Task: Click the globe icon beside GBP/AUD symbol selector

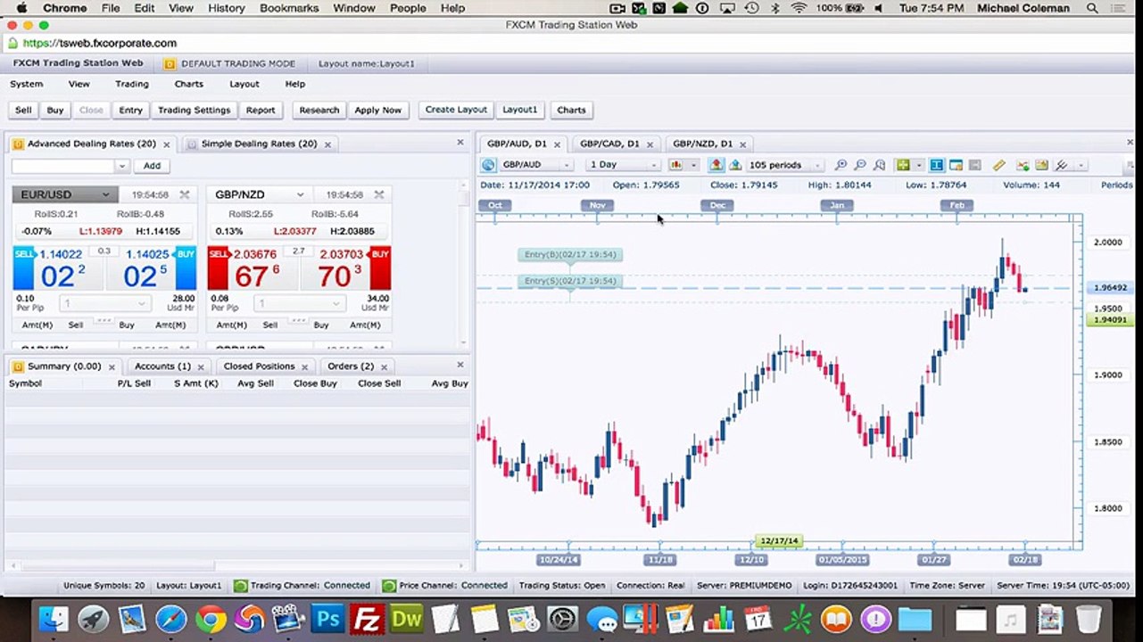Action: [x=488, y=165]
